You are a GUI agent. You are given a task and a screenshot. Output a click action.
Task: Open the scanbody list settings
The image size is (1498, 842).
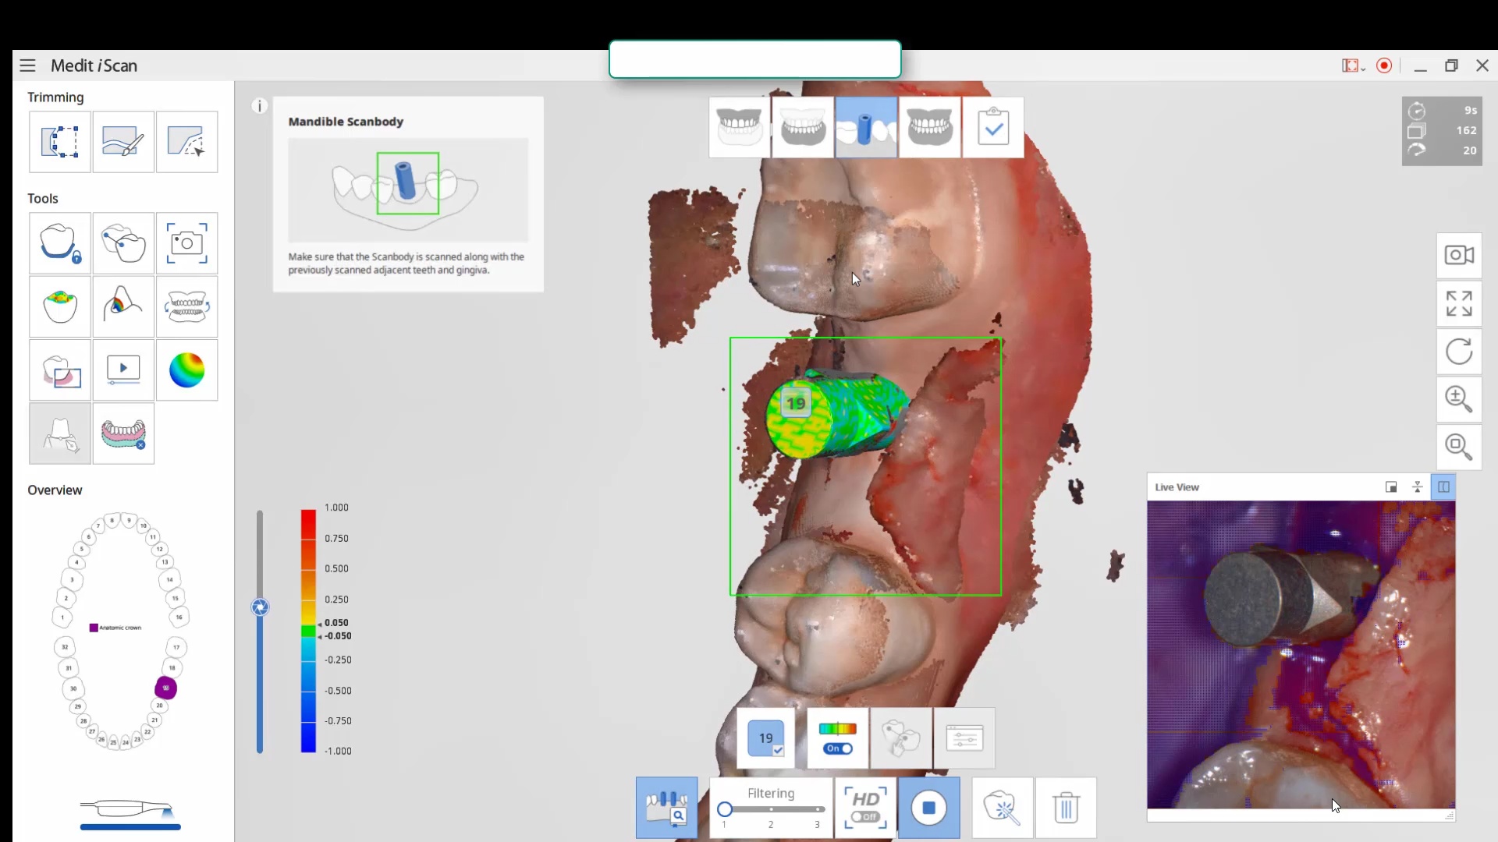click(x=964, y=738)
